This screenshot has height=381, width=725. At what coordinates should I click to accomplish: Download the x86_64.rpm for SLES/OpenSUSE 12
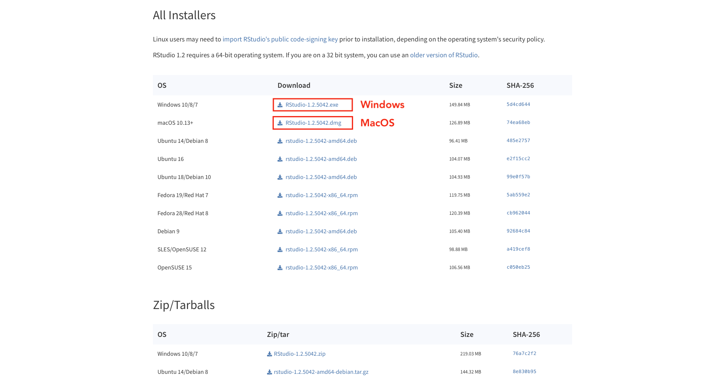322,249
